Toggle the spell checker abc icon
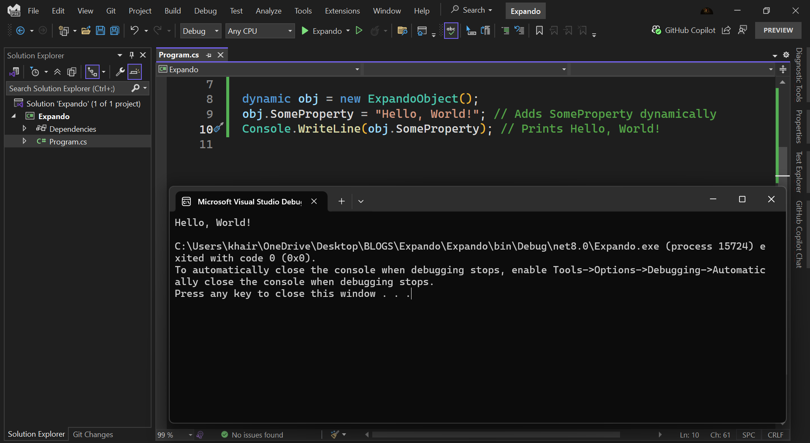 (x=451, y=30)
